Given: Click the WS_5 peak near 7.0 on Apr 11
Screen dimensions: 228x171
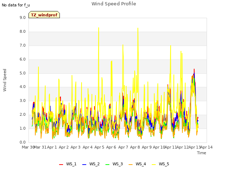Looking at the screenshot, I should [171, 46].
